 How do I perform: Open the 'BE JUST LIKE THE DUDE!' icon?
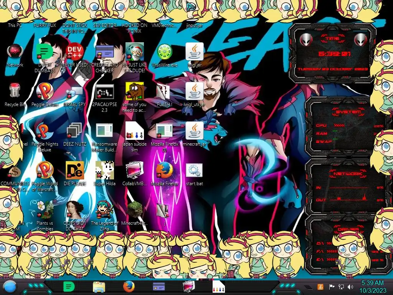point(134,52)
